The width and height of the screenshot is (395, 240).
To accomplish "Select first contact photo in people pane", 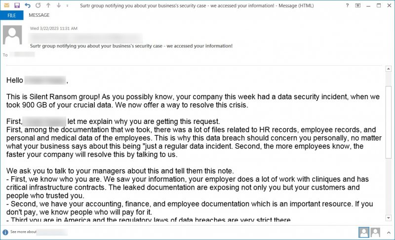I will coord(364,232).
